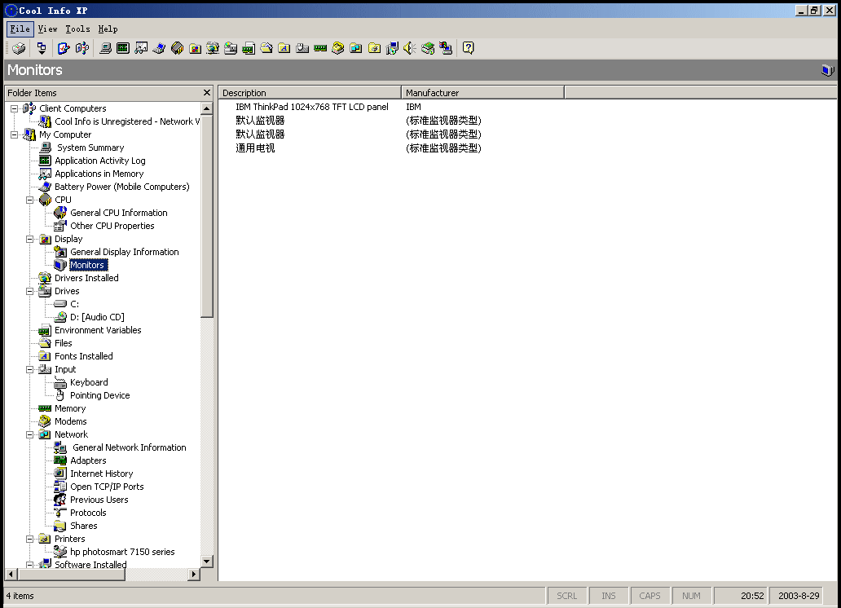Select Pointing Device tree item

(x=99, y=395)
